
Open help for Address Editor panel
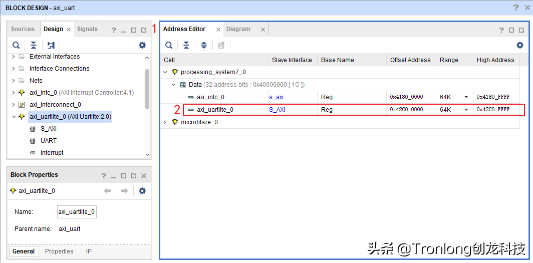coord(501,30)
